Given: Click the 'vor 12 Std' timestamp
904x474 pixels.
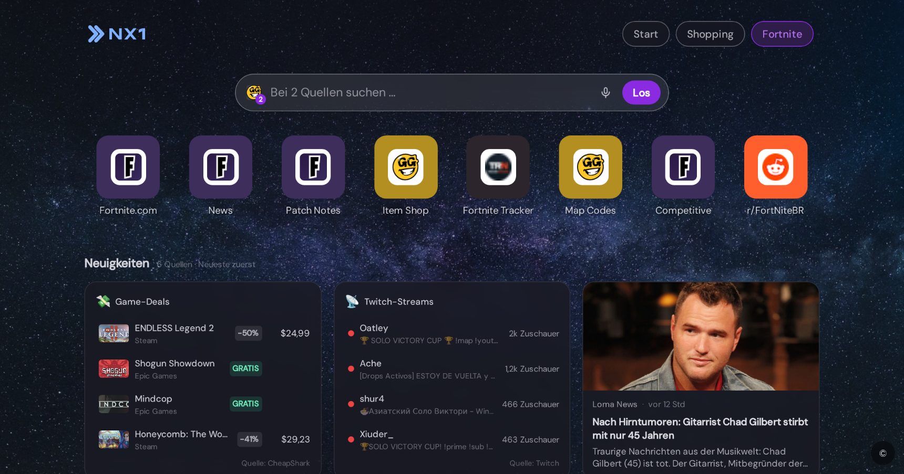Looking at the screenshot, I should [x=666, y=404].
